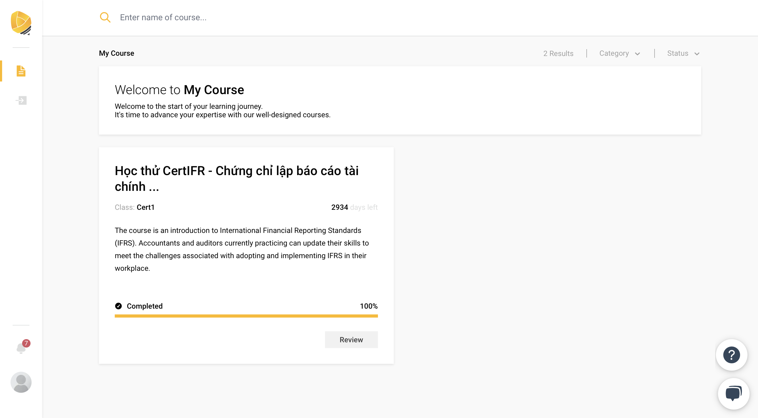The image size is (758, 418).
Task: Expand the Status filter dropdown
Action: point(683,53)
